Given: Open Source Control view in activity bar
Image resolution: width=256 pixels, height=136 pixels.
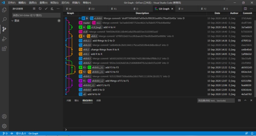Looking at the screenshot, I should tap(4, 29).
